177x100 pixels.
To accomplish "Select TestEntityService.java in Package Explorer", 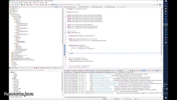I will (23, 31).
